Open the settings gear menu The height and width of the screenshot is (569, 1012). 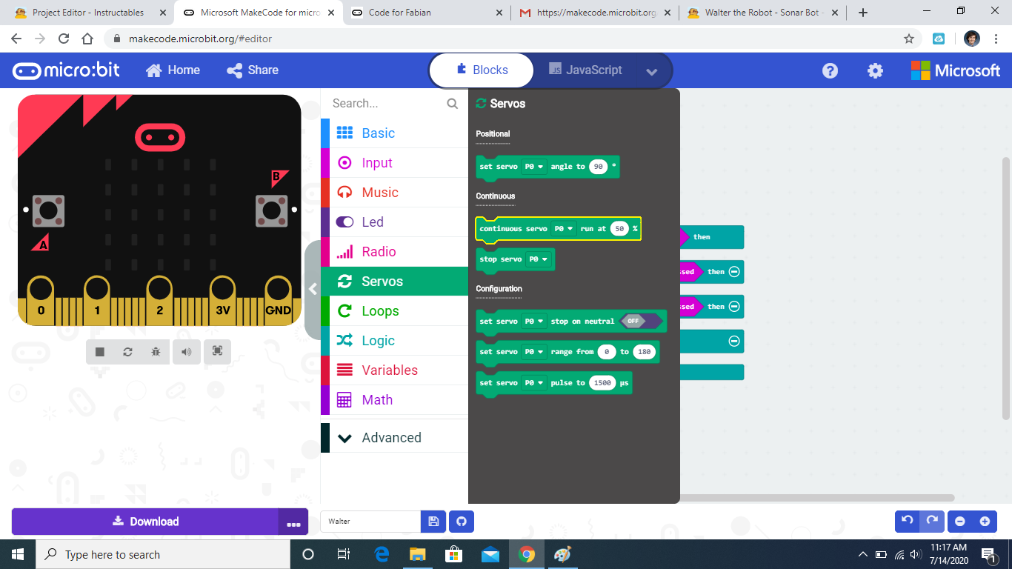click(875, 70)
